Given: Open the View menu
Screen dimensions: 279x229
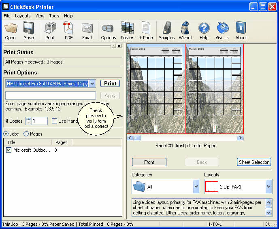Looking at the screenshot, I should coord(40,16).
